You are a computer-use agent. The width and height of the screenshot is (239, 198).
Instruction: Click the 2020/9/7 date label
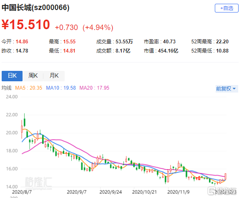point(76,192)
